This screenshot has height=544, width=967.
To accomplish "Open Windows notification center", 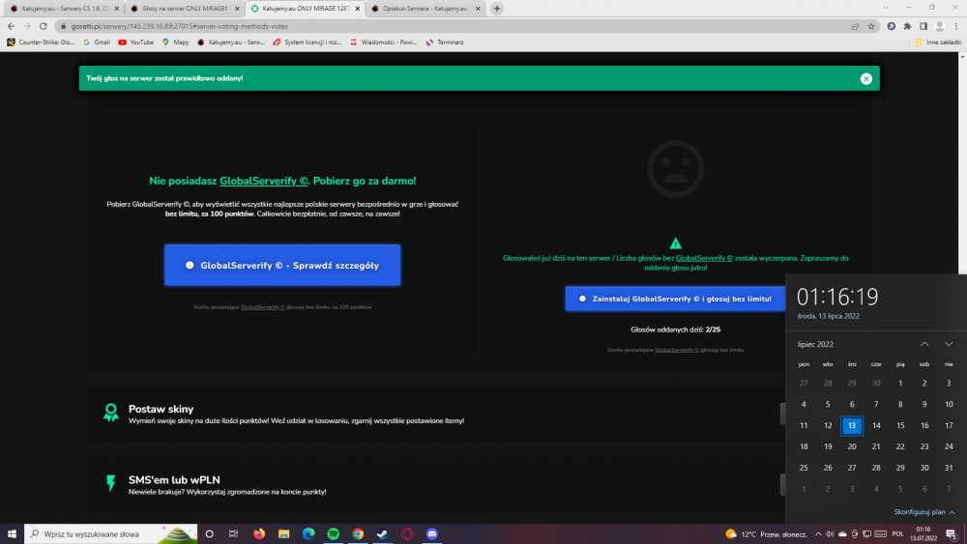I will pyautogui.click(x=952, y=534).
